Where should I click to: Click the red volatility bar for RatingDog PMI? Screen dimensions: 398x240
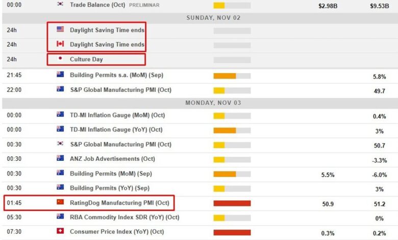[232, 203]
